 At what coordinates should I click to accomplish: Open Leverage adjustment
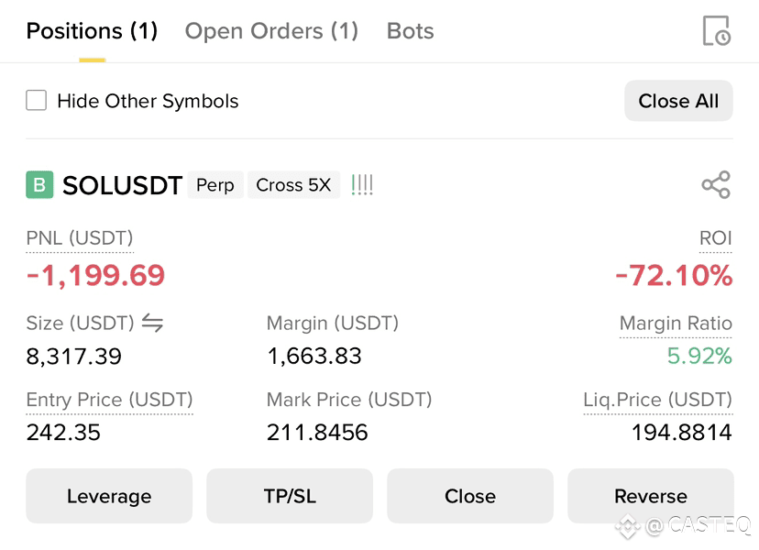109,496
